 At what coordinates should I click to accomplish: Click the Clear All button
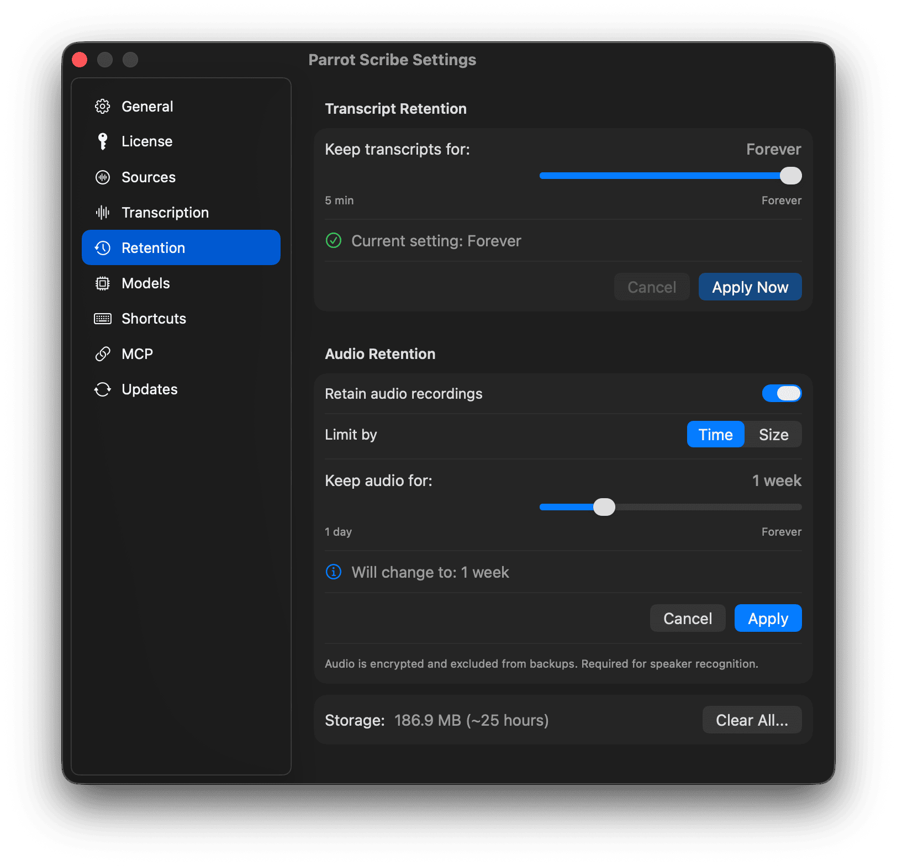click(751, 720)
